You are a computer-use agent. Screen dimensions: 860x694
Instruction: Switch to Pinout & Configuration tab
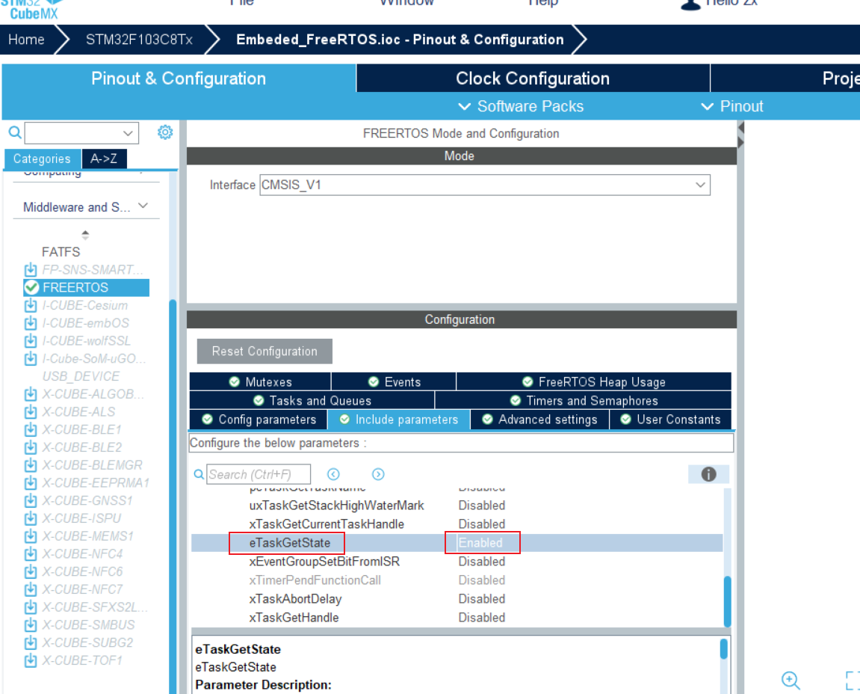click(x=179, y=79)
